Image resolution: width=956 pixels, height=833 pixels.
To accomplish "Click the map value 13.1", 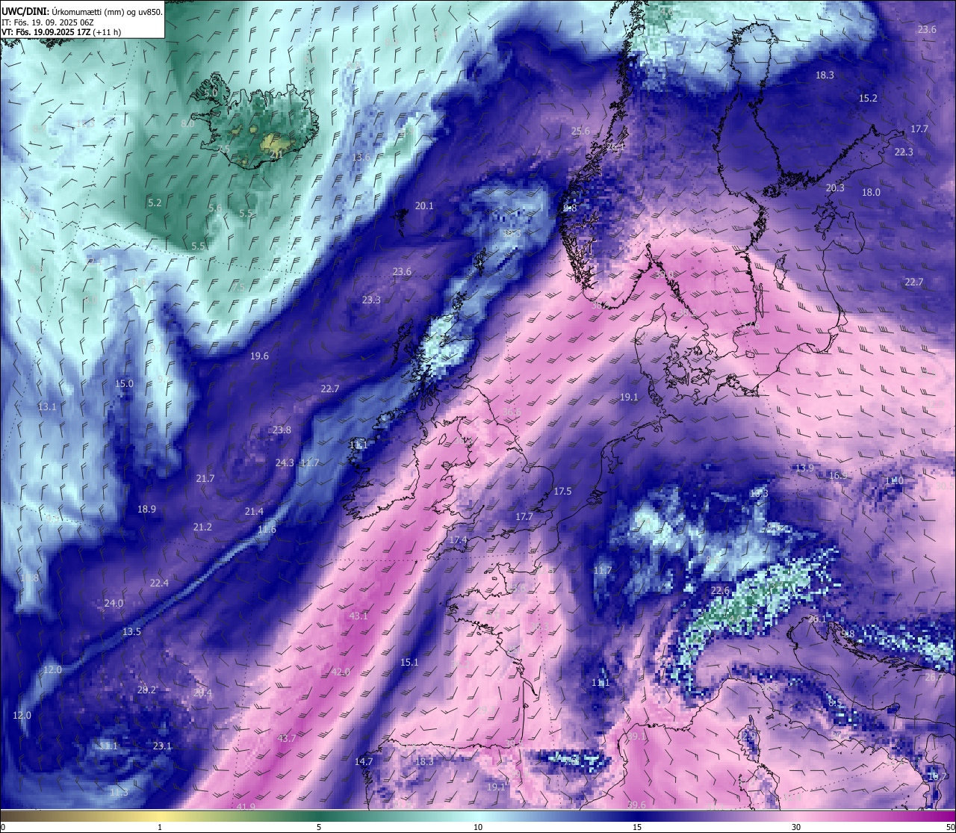I will 47,407.
